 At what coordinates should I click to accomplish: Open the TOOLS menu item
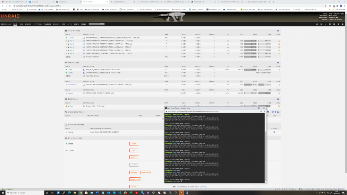click(x=83, y=24)
